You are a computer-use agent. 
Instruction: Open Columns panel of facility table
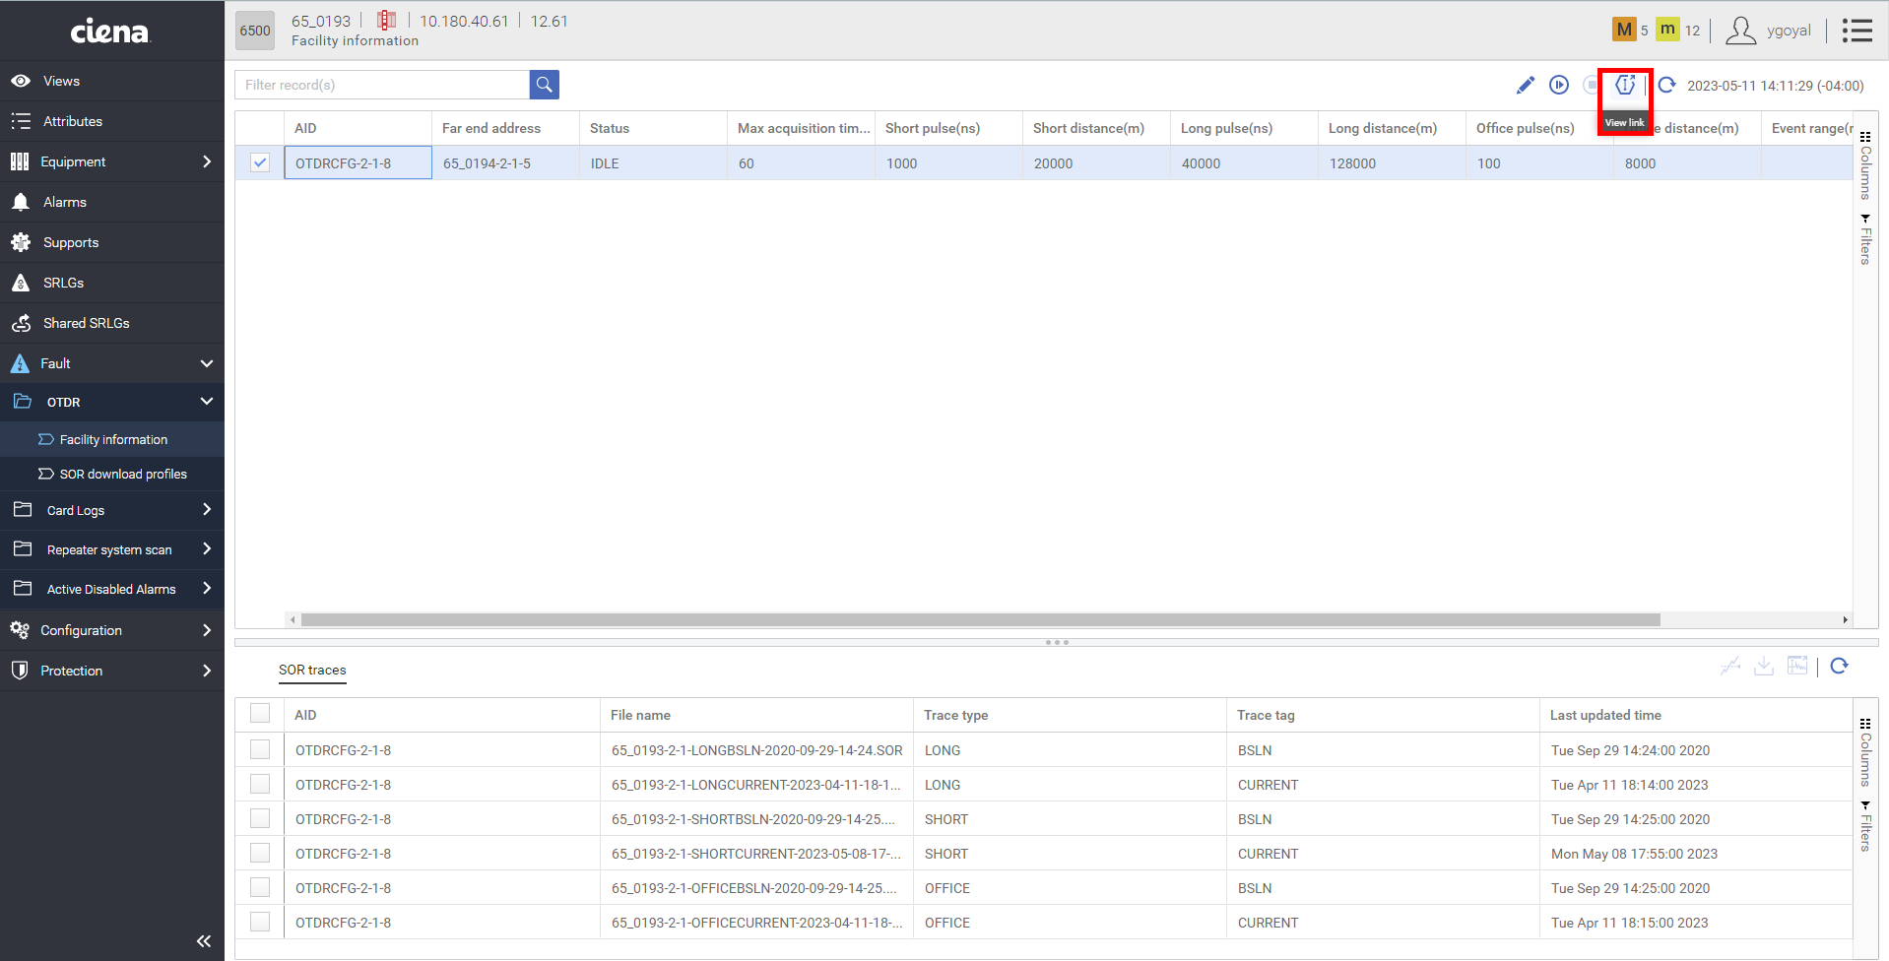[1865, 165]
